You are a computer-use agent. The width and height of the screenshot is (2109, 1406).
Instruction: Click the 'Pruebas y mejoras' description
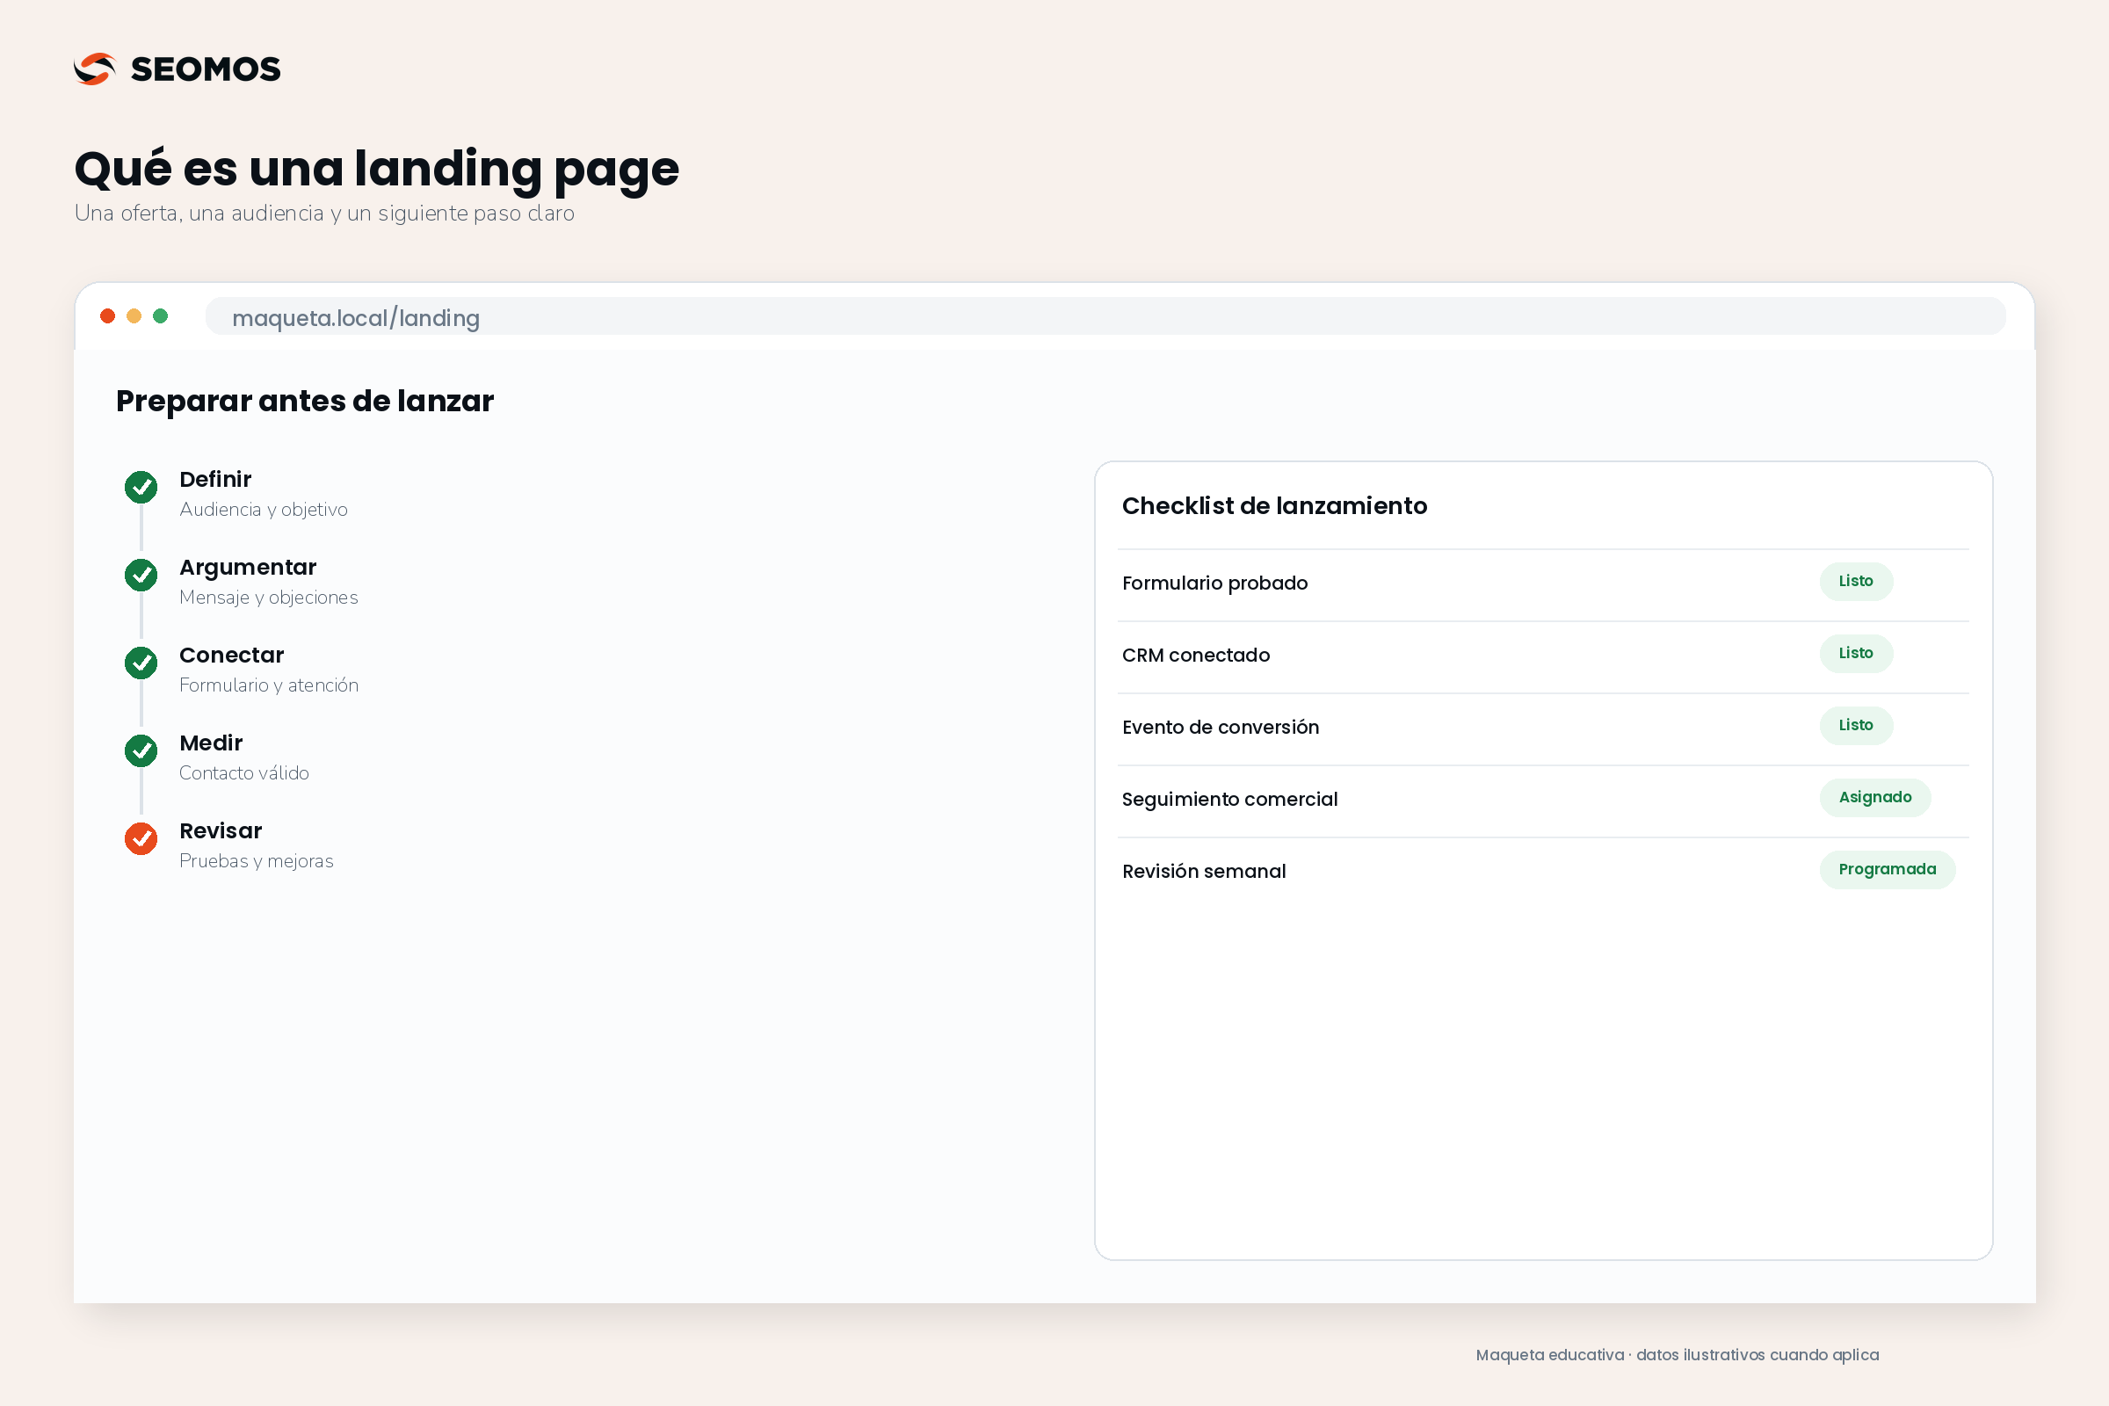tap(257, 861)
